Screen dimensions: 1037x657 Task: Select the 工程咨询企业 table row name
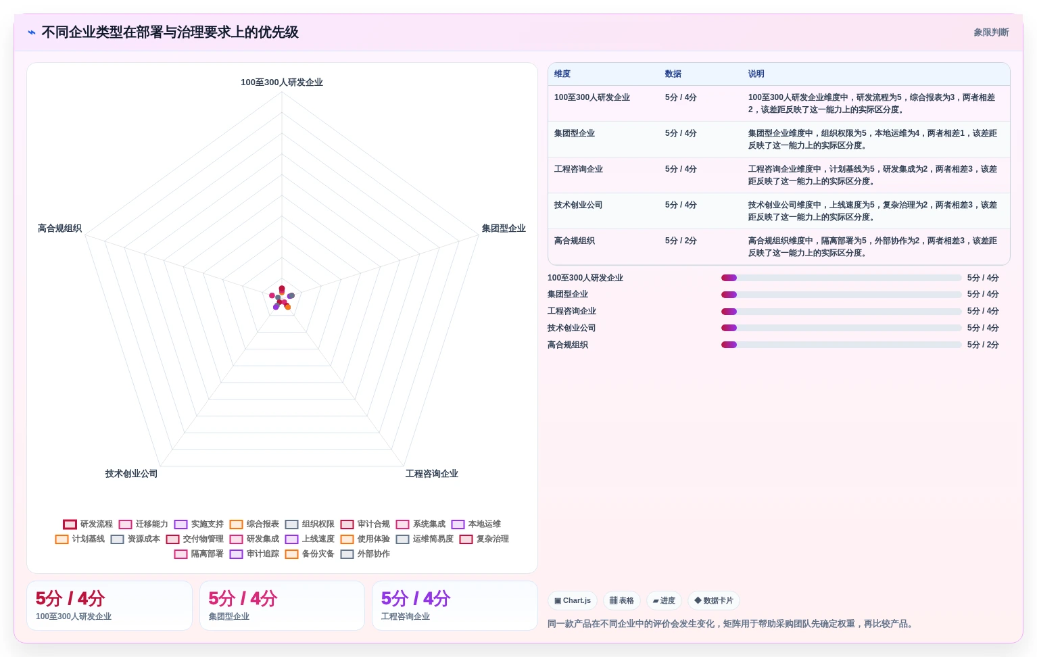(579, 169)
